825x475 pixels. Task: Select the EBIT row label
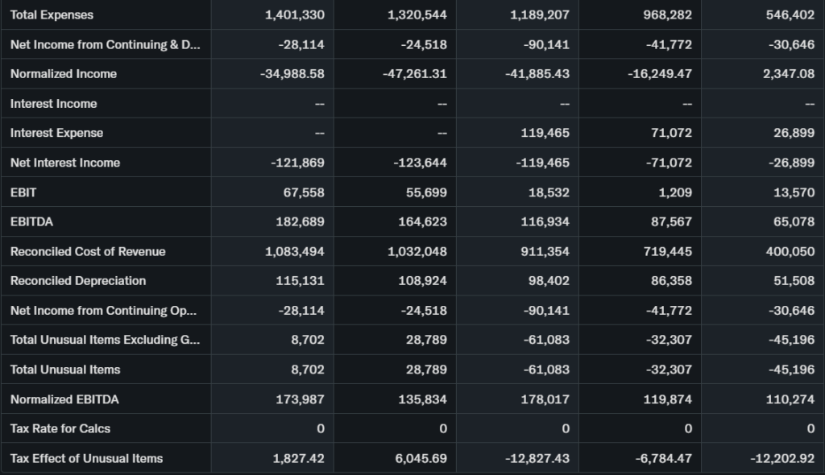tap(23, 192)
